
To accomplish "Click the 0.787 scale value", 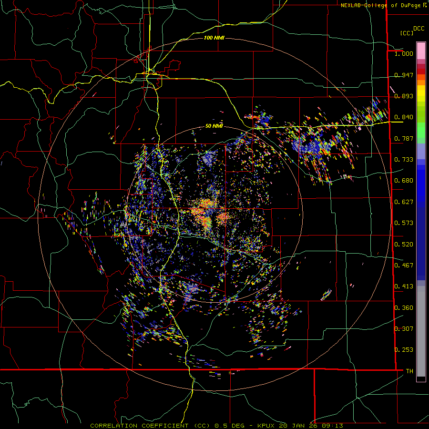I will click(x=404, y=138).
